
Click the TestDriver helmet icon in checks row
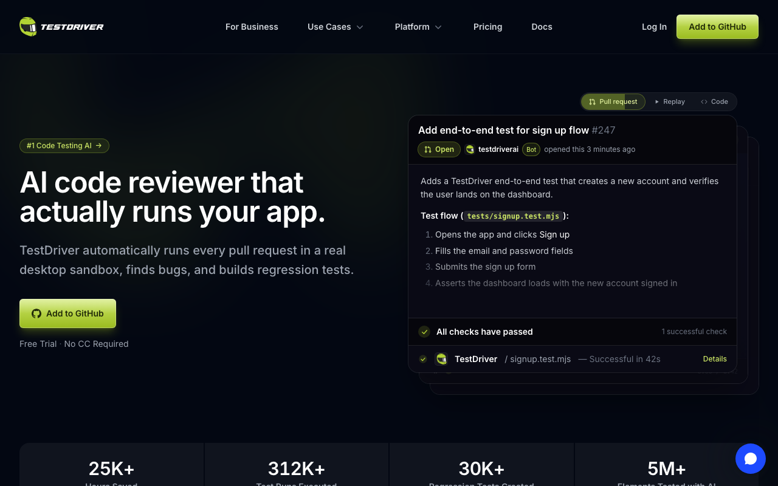(442, 359)
